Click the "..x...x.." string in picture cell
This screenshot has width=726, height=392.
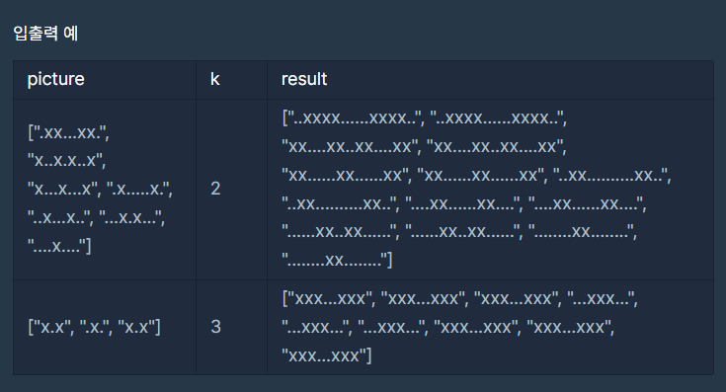pyautogui.click(x=61, y=217)
